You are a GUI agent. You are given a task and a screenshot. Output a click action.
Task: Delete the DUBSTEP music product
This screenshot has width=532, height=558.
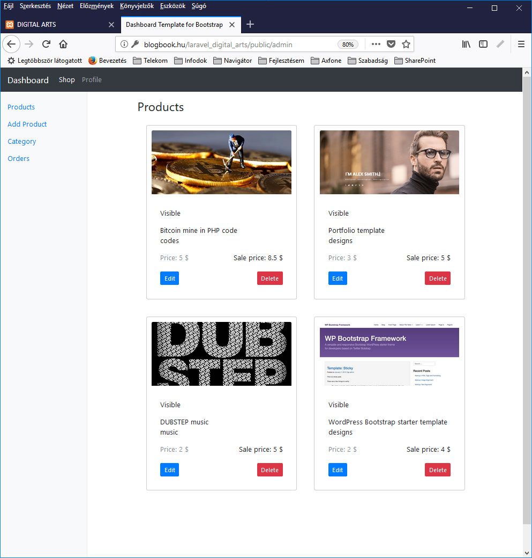(269, 470)
